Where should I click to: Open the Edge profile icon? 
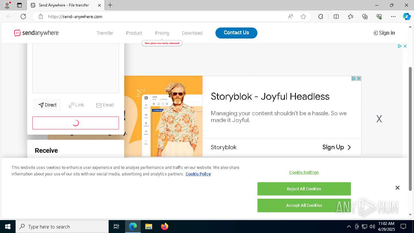click(7, 5)
